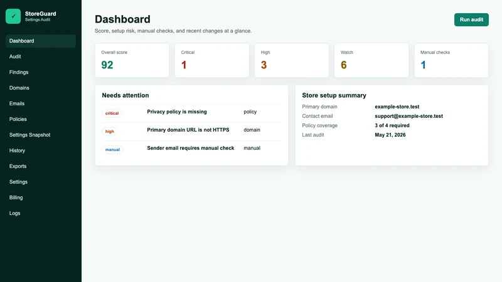Click the 'Contact email' field label

pos(318,116)
